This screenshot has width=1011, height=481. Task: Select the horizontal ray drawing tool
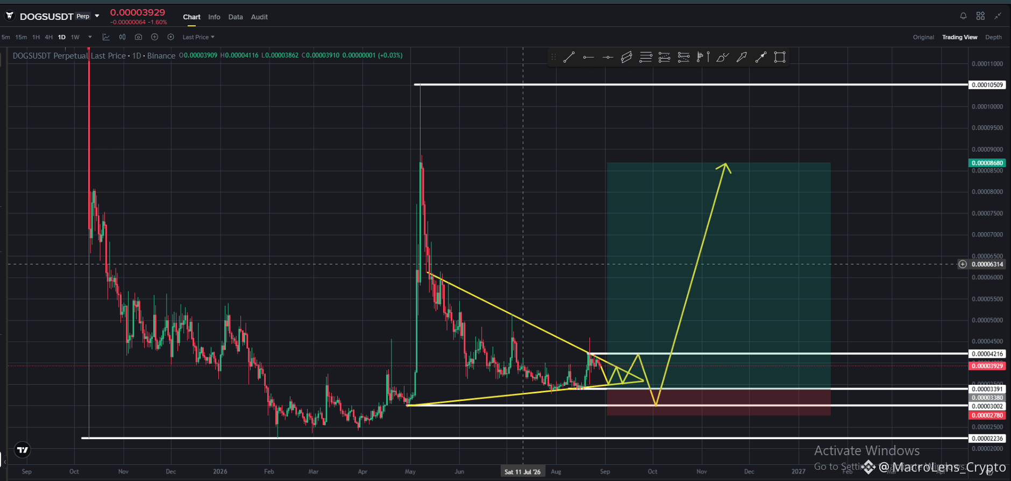[x=588, y=57]
